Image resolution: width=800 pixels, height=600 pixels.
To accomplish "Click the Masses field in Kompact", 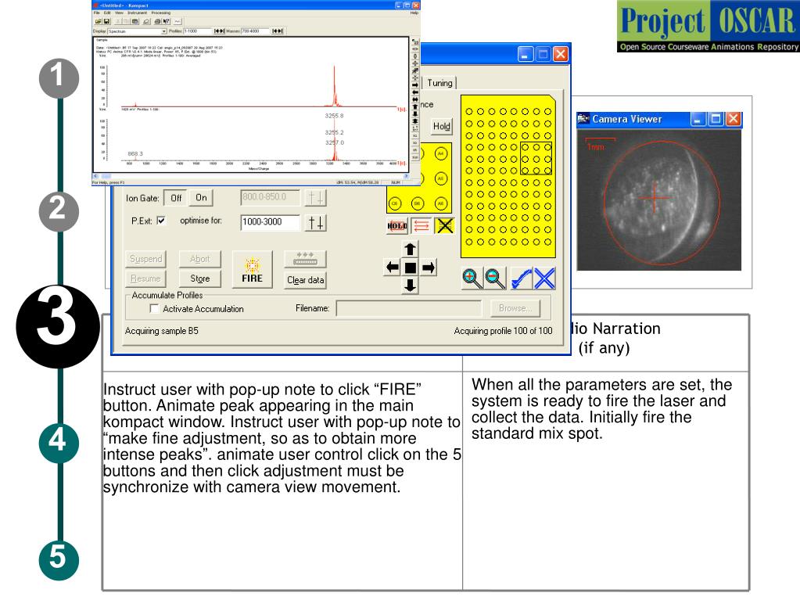I will [255, 31].
